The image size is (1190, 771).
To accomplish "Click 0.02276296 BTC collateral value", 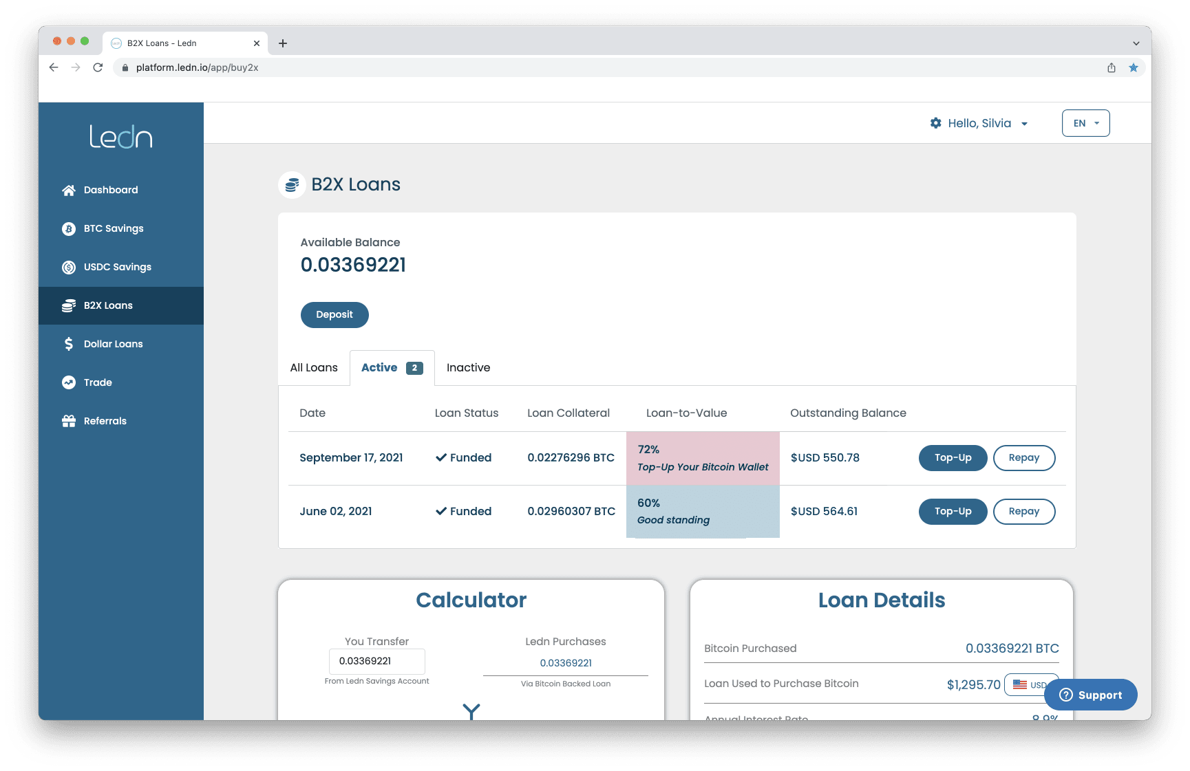I will pyautogui.click(x=571, y=458).
